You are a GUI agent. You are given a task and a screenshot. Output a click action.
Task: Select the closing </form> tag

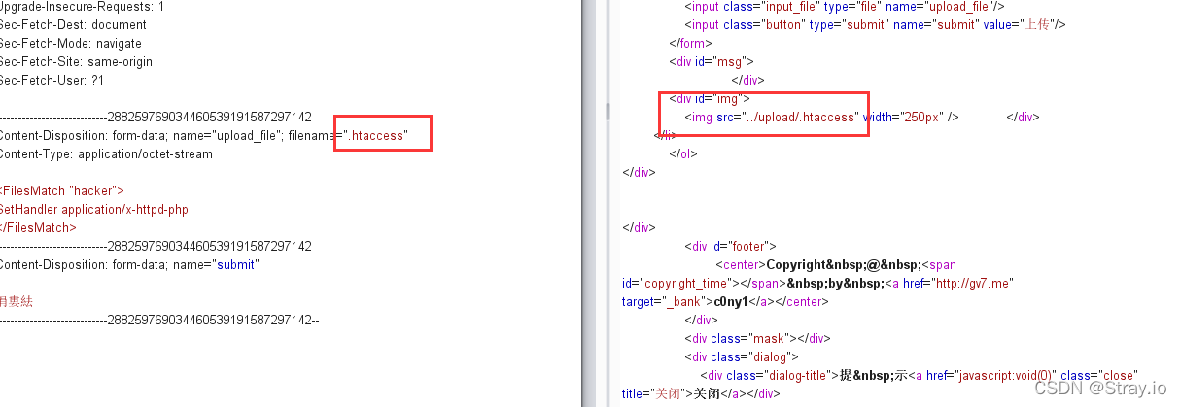(x=691, y=43)
